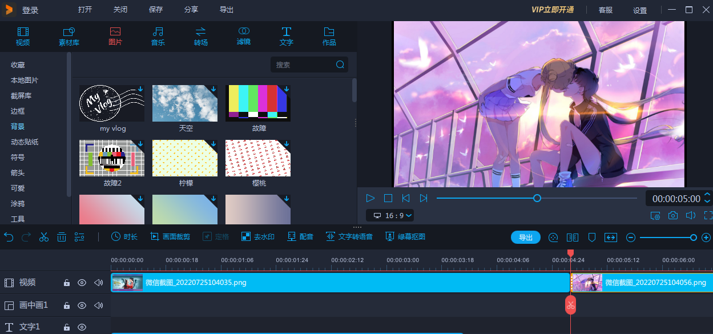Switch to the 音乐 music tab
Image resolution: width=713 pixels, height=334 pixels.
click(x=158, y=37)
